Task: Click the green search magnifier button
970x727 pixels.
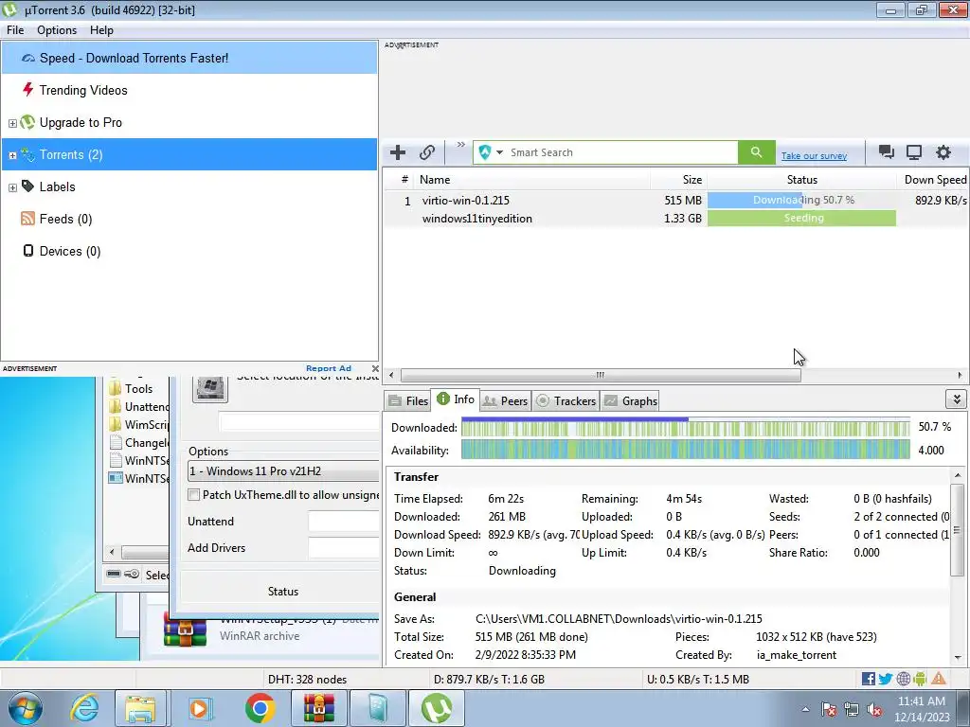Action: click(756, 152)
